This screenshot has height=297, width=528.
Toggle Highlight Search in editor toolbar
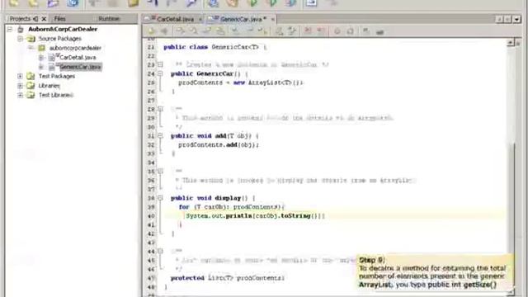point(220,31)
